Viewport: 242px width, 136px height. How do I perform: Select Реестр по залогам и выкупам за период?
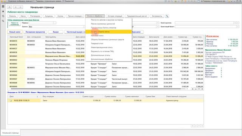click(109, 20)
